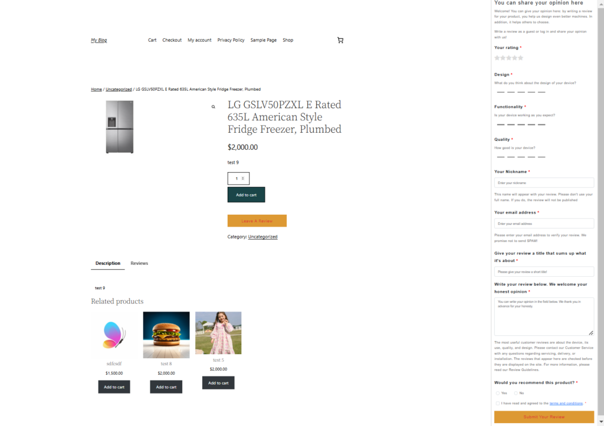Image resolution: width=604 pixels, height=426 pixels.
Task: Click the quantity stepper arrows
Action: coord(242,178)
